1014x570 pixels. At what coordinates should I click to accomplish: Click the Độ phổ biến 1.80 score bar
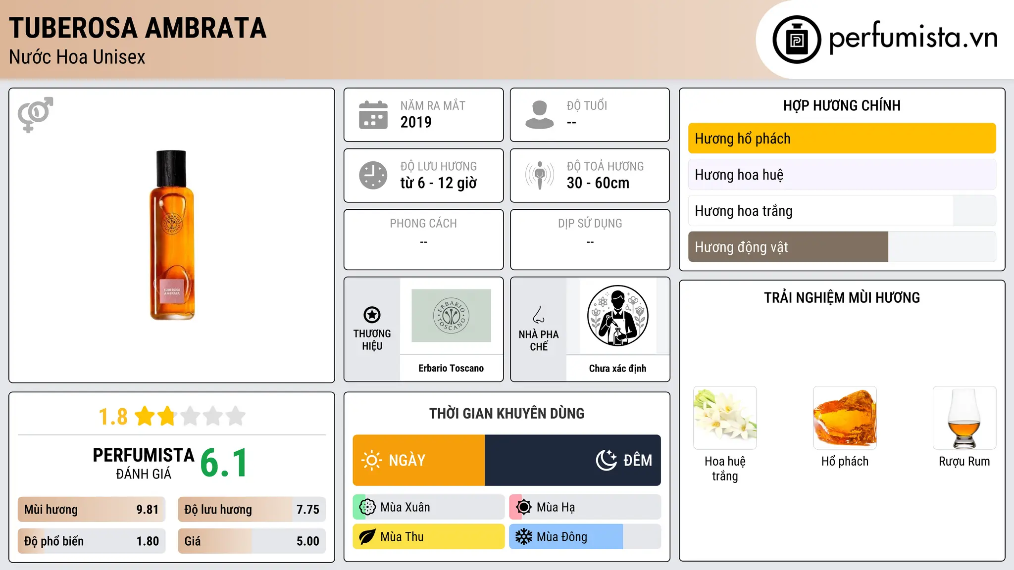[x=92, y=541]
